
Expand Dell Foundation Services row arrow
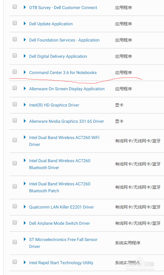(x=25, y=40)
